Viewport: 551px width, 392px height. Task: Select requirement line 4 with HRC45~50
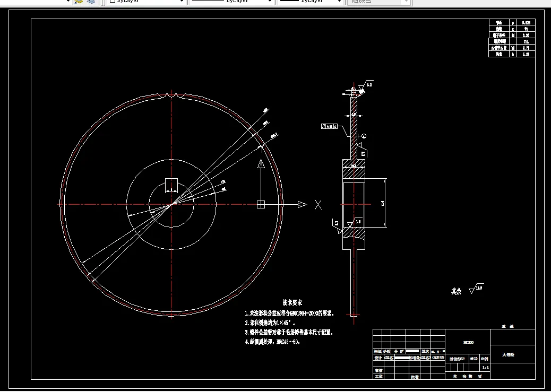point(273,342)
